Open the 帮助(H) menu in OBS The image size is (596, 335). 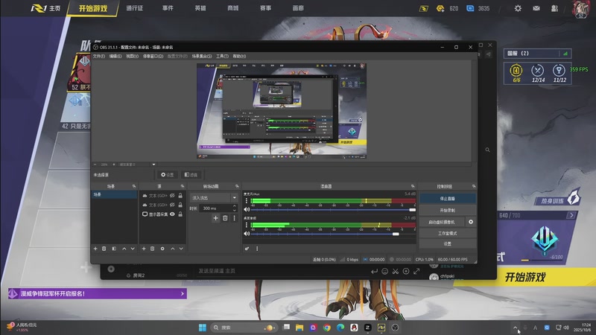(239, 57)
